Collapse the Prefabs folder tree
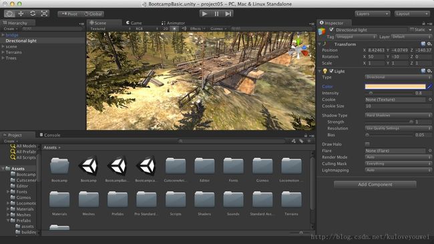Screen dimensions: 434x244 coord(8,221)
